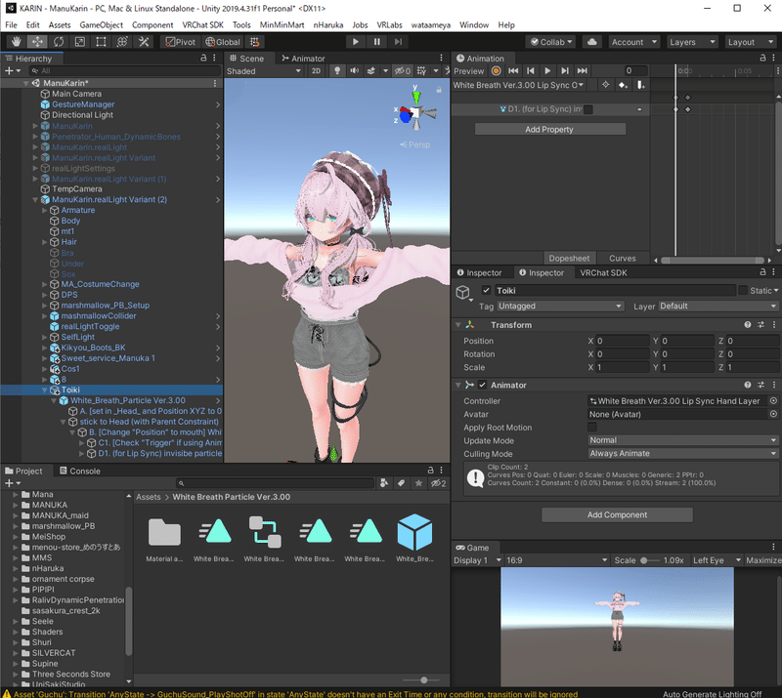This screenshot has width=782, height=698.
Task: Select the Rect tool
Action: coord(101,42)
